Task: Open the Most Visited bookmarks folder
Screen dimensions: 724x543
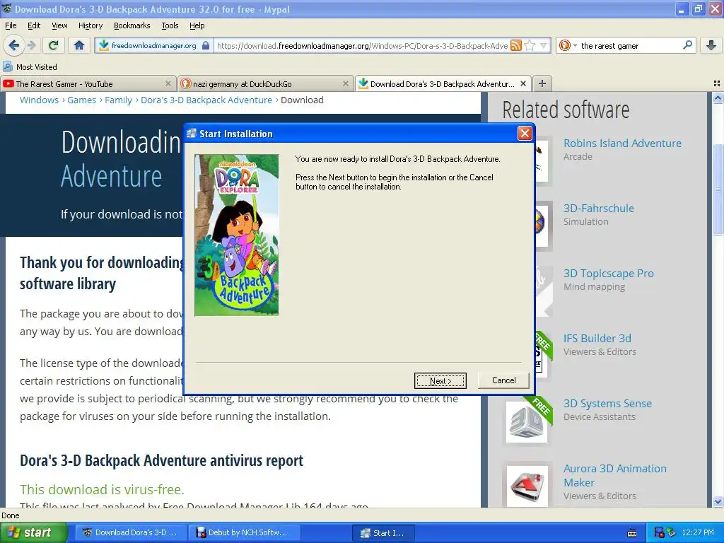Action: (x=30, y=66)
